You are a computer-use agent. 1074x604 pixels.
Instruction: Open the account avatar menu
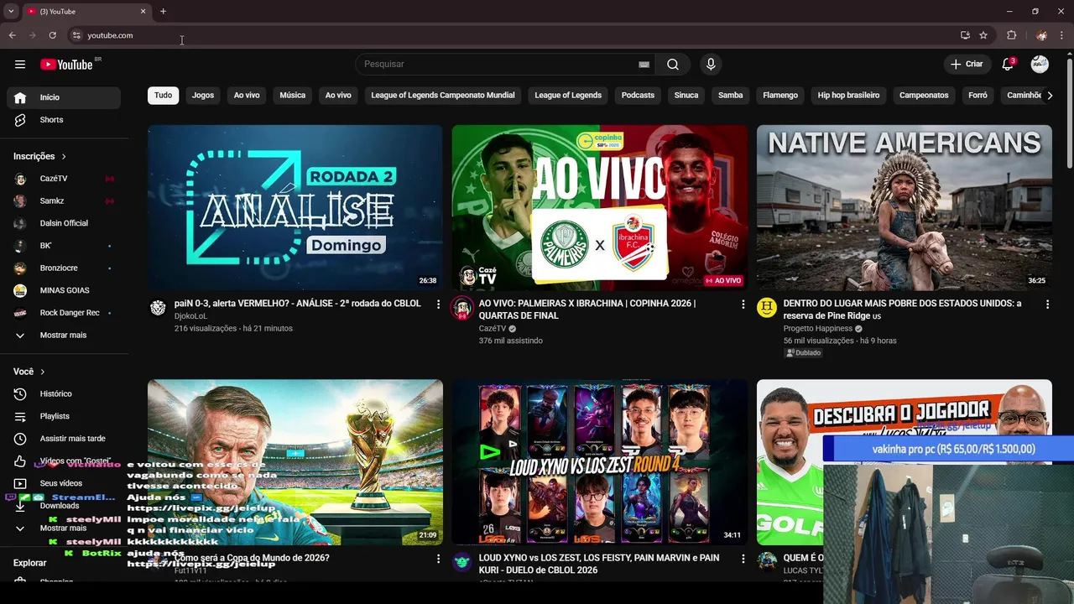[x=1040, y=65]
